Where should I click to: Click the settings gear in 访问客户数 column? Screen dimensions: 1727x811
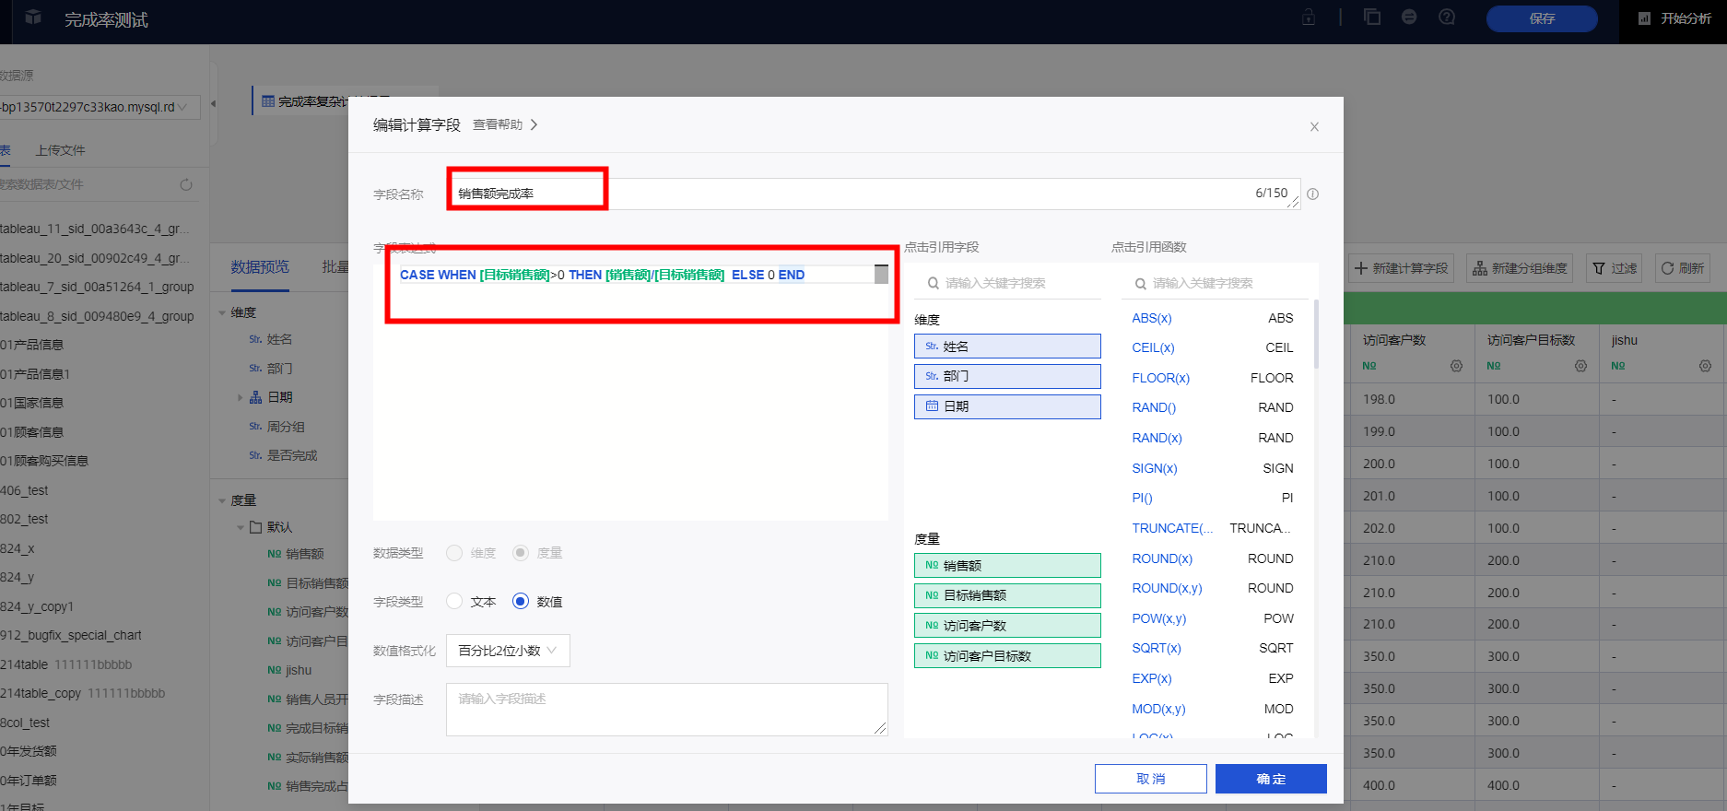(x=1456, y=366)
